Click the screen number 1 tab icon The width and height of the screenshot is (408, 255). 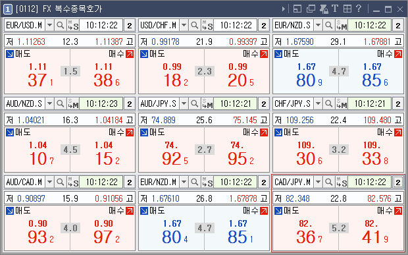[x=7, y=9]
